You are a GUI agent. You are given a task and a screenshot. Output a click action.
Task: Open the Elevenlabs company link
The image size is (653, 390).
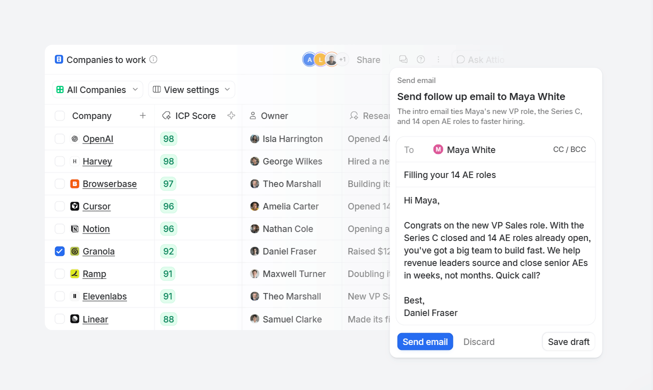click(104, 296)
